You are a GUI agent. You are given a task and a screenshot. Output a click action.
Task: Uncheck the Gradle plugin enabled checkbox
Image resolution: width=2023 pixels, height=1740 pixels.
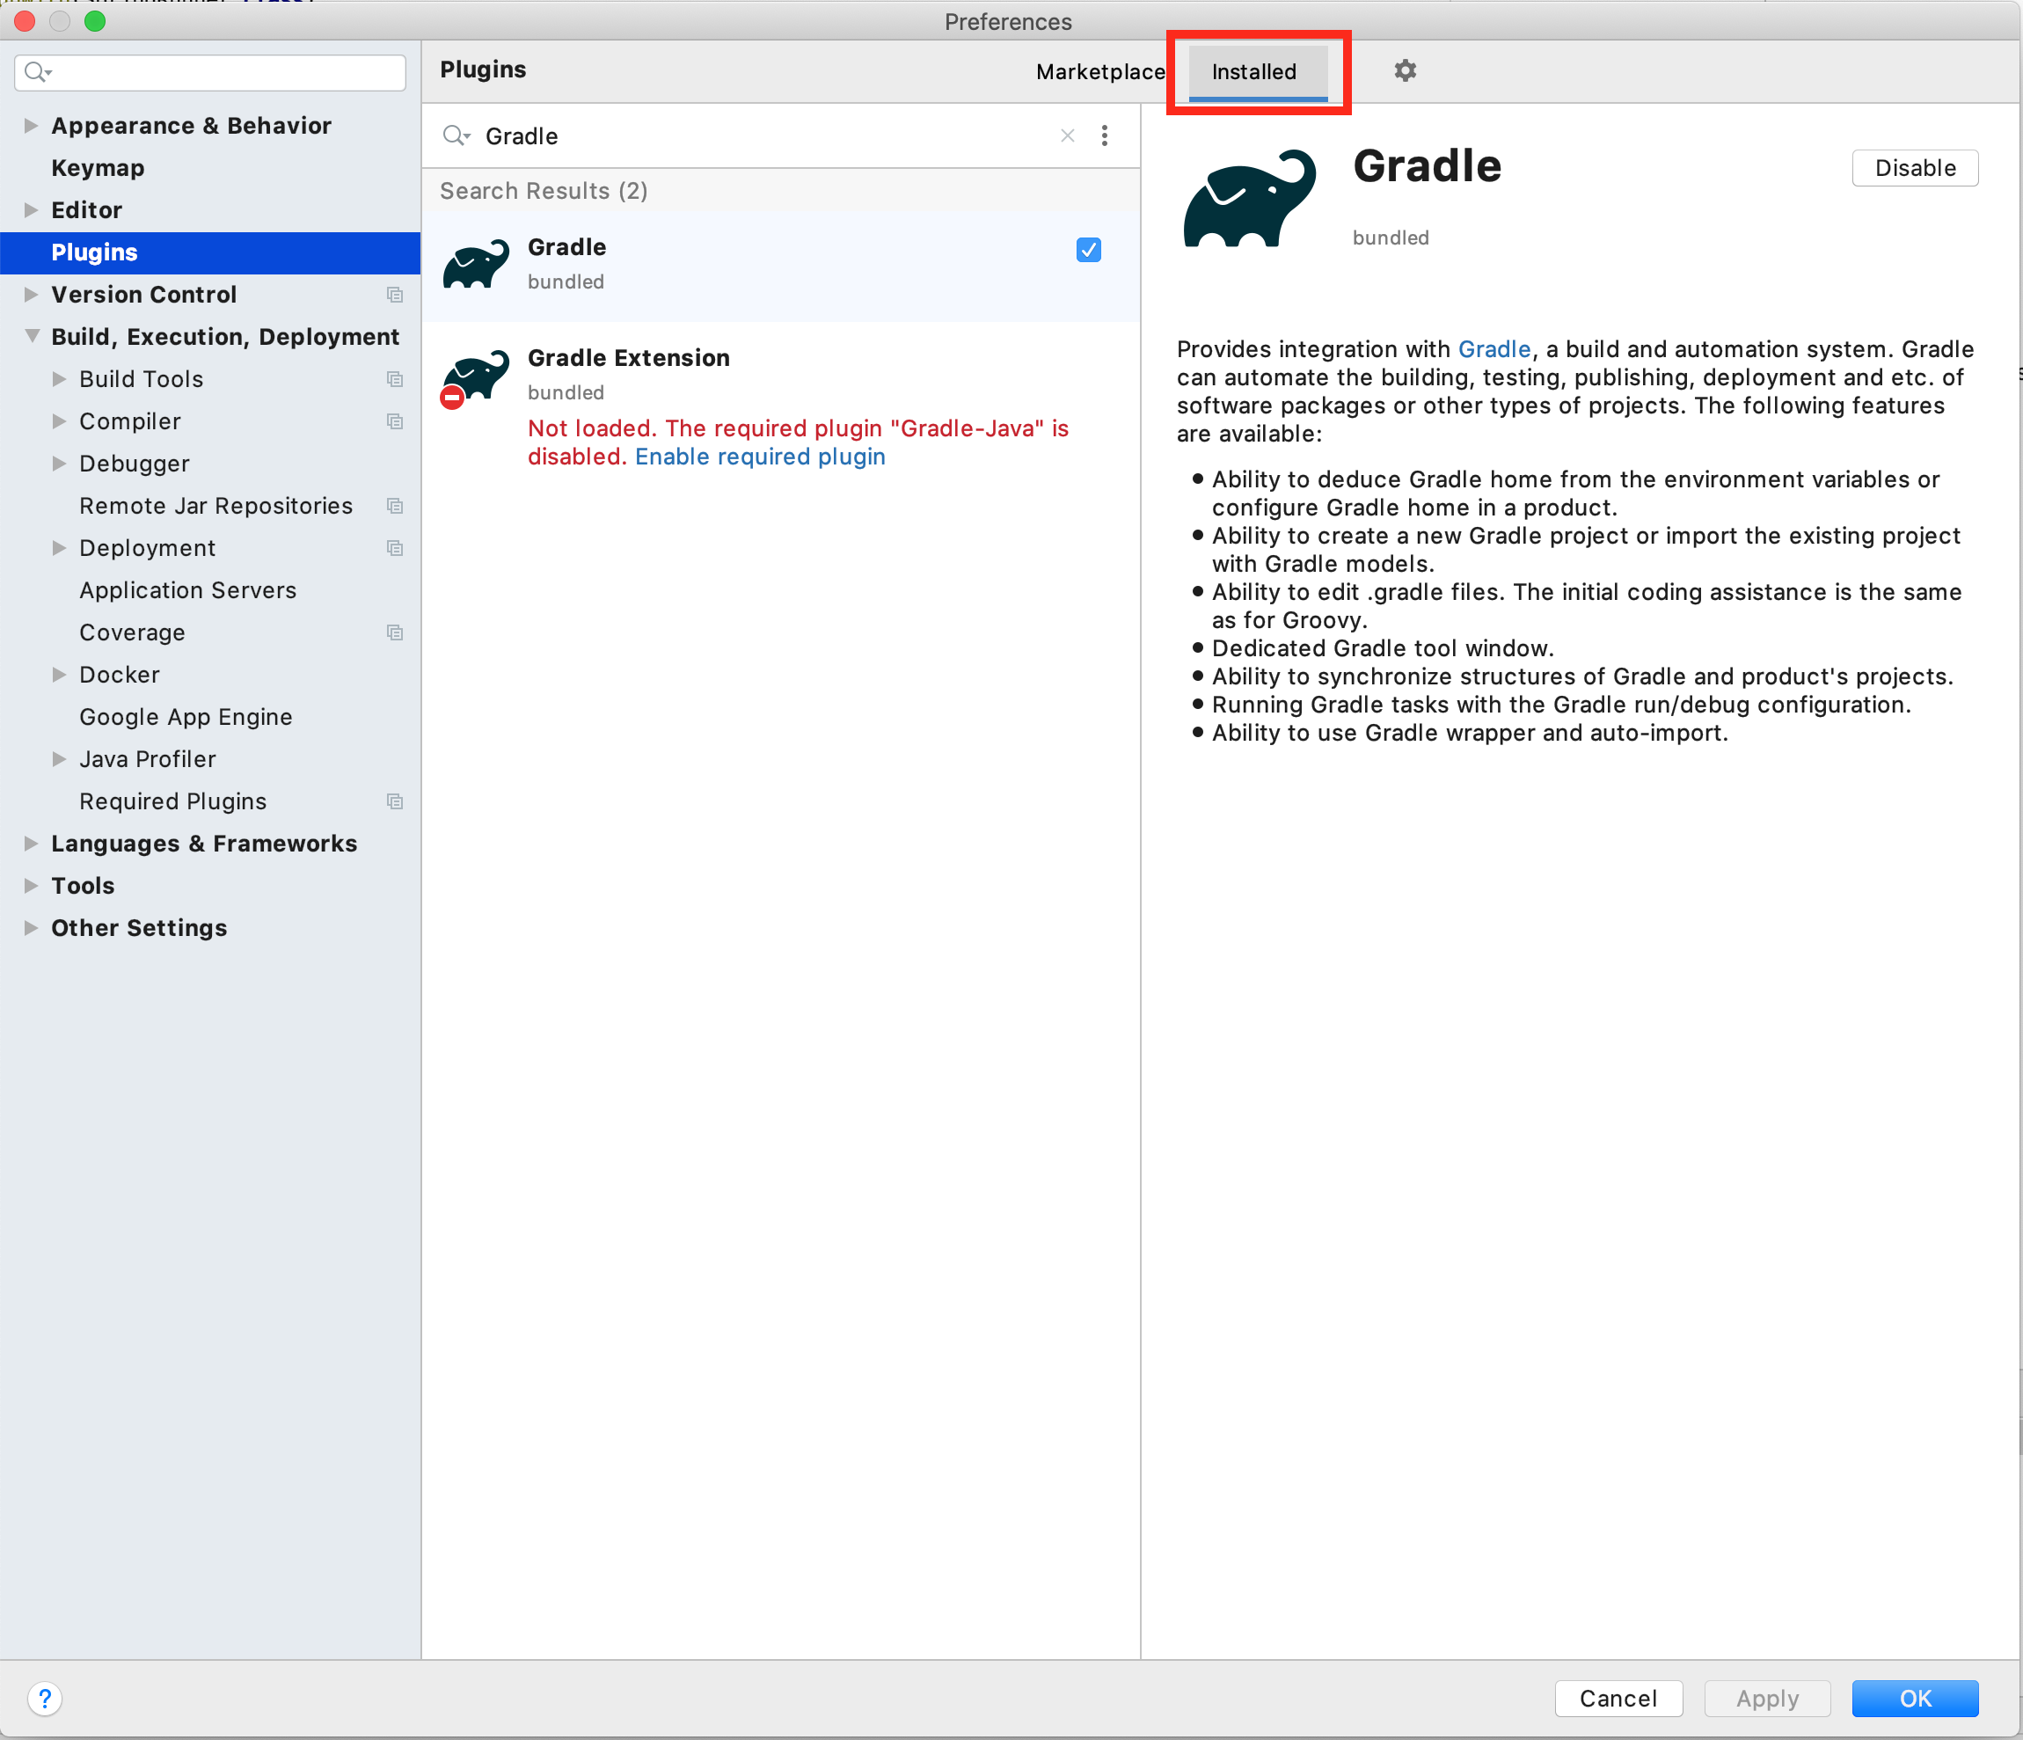point(1088,250)
